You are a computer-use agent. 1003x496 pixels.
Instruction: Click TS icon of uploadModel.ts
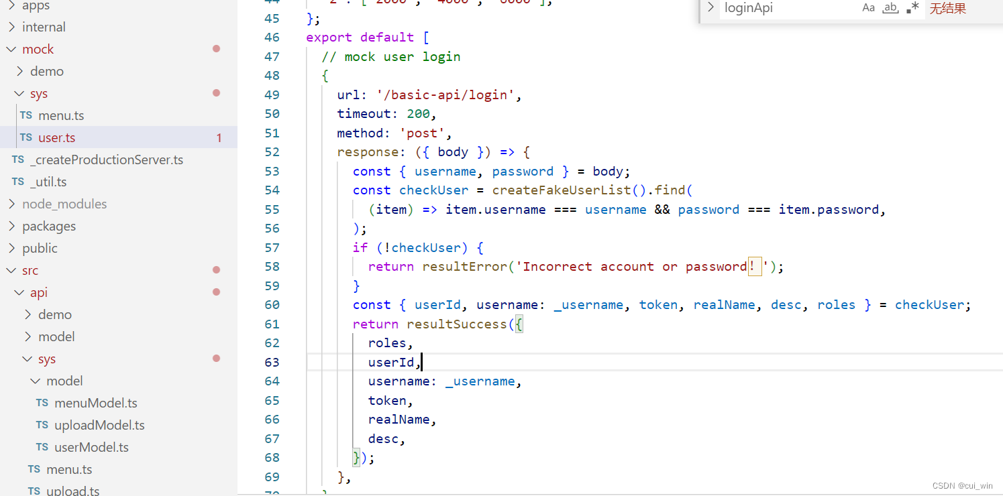coord(42,425)
